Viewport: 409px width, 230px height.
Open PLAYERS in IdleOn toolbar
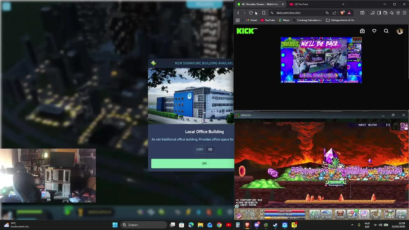tap(390, 214)
